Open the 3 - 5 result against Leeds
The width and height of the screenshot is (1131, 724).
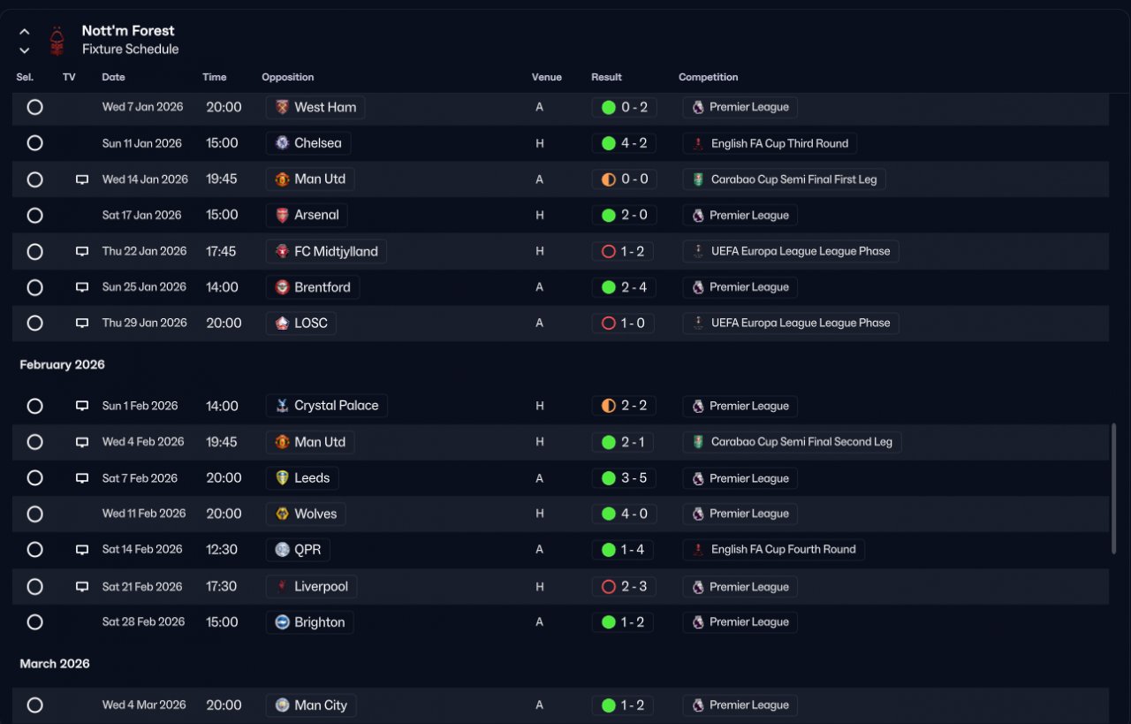tap(624, 478)
